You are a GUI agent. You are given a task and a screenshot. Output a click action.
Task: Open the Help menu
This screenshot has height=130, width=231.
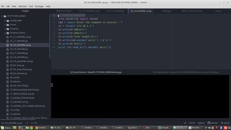click(48, 6)
